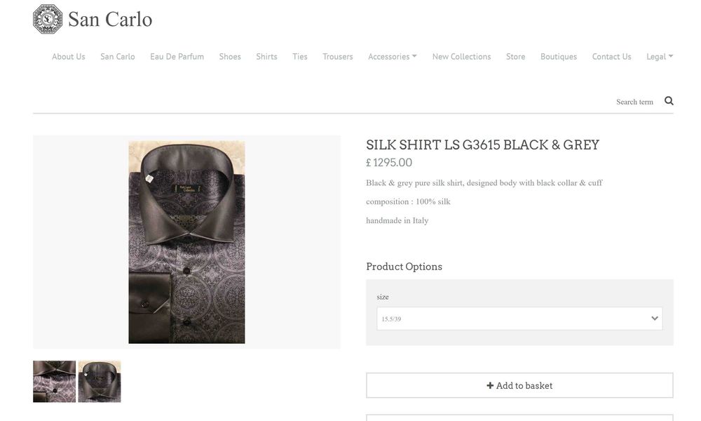
Task: Go to the About Us page
Action: pos(69,57)
